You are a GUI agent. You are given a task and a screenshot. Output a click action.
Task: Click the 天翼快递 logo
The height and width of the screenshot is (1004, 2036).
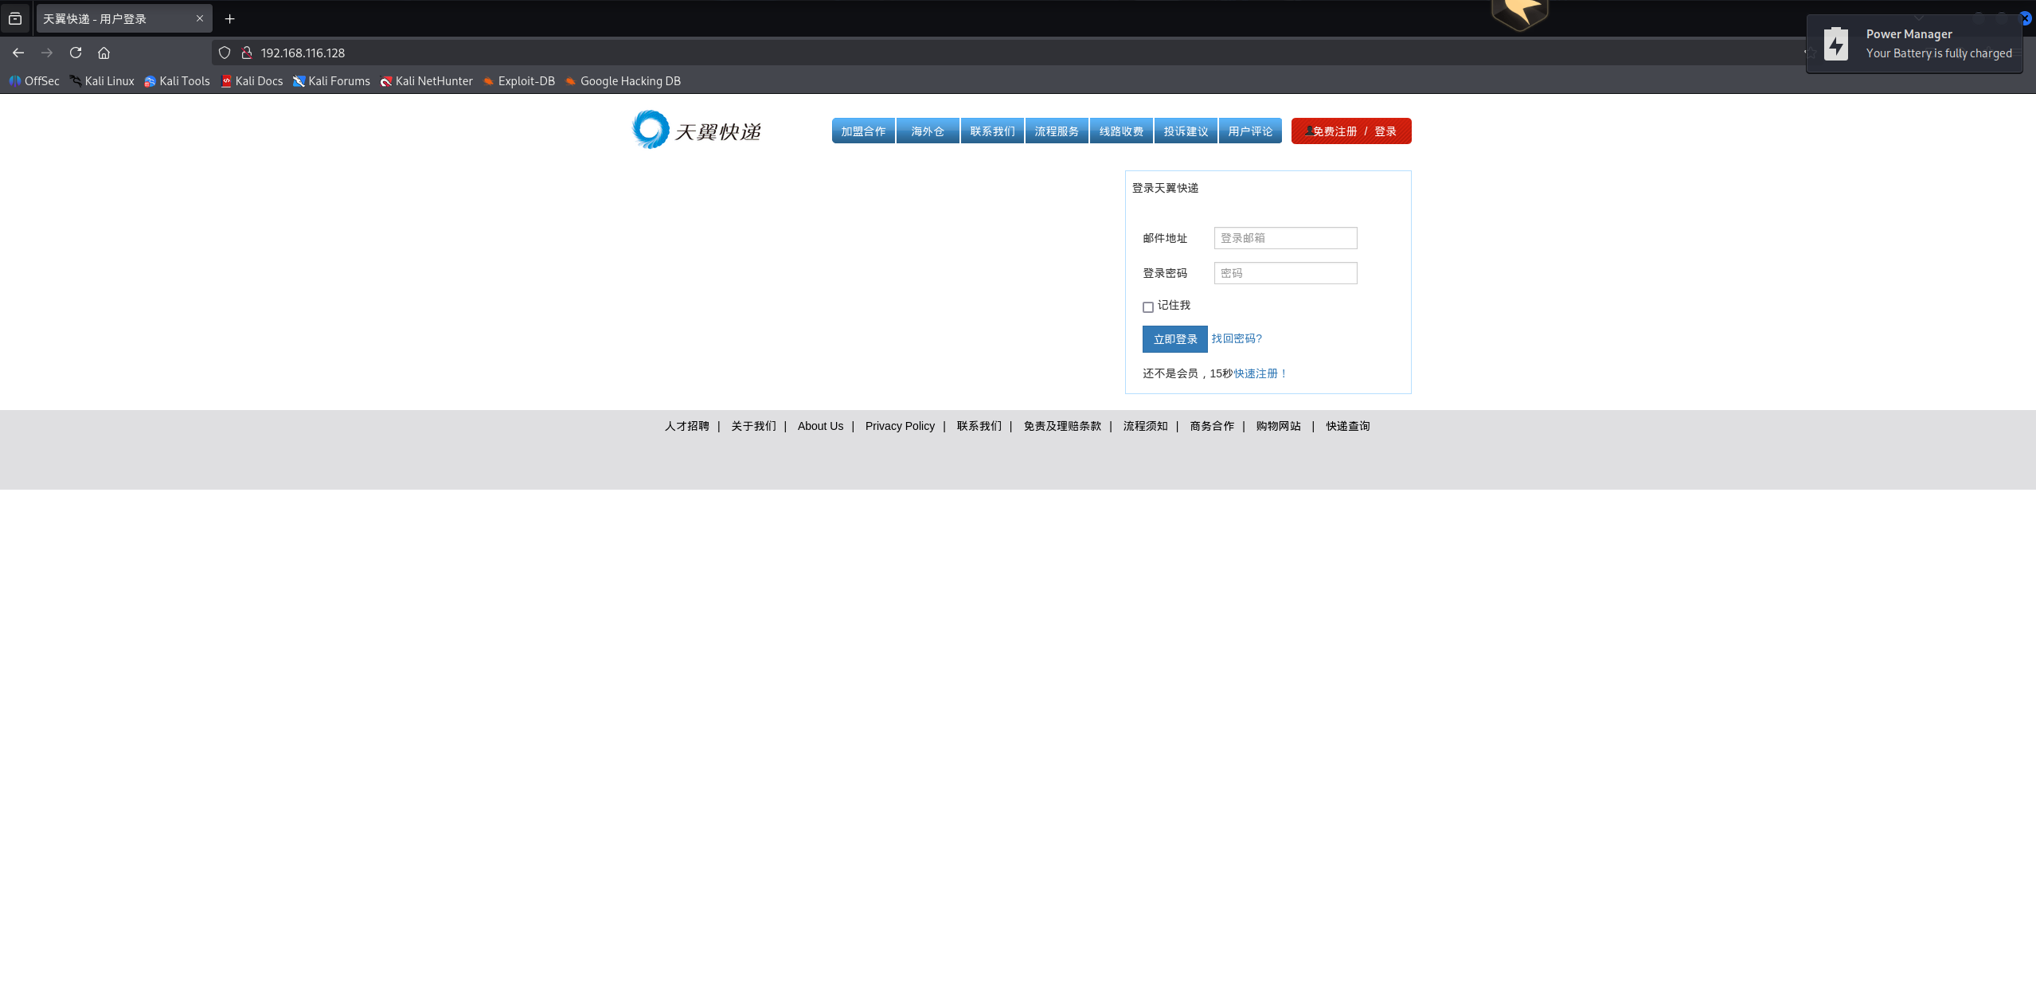point(696,131)
